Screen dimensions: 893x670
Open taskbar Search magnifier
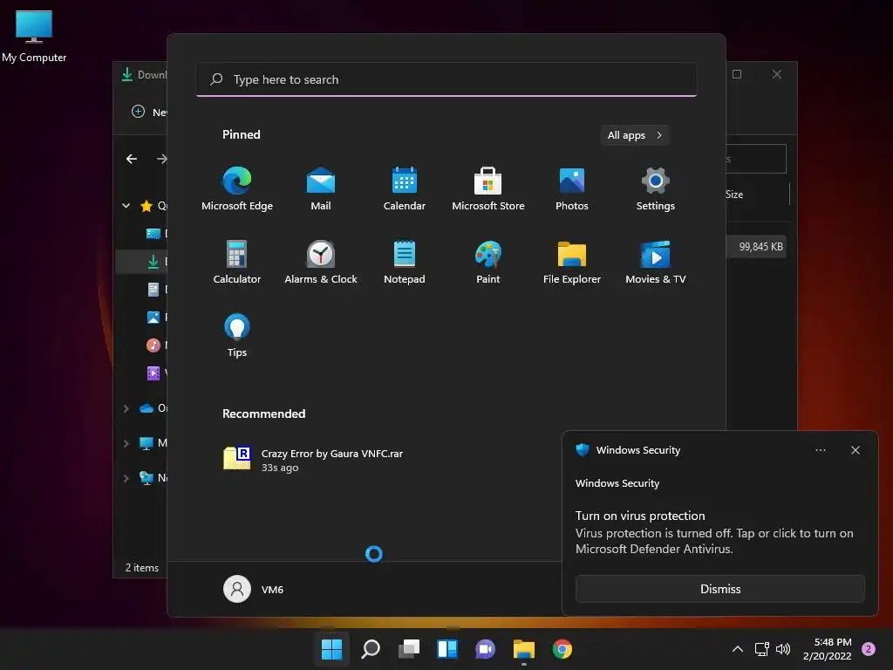370,649
